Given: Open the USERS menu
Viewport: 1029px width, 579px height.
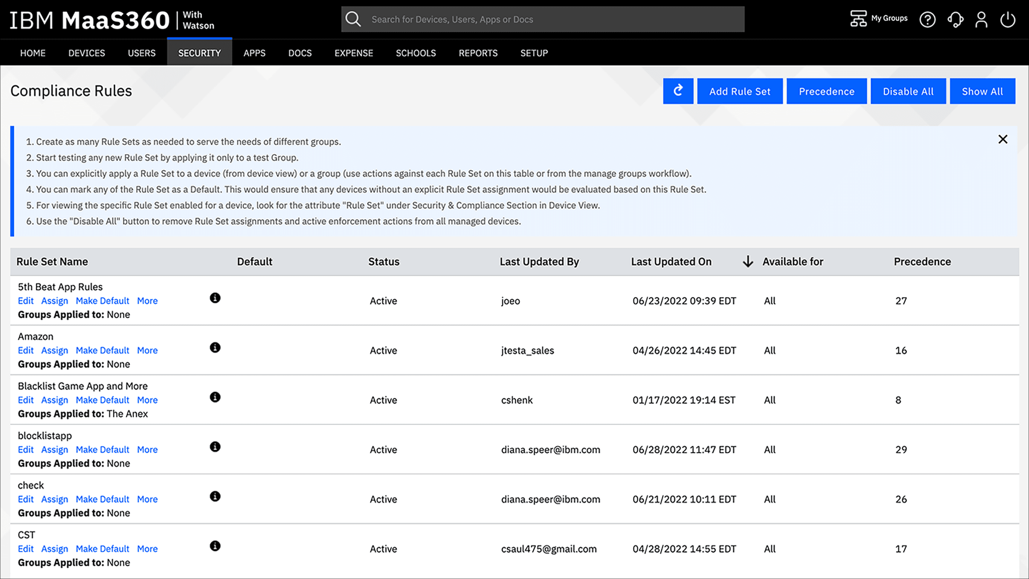Looking at the screenshot, I should click(141, 53).
